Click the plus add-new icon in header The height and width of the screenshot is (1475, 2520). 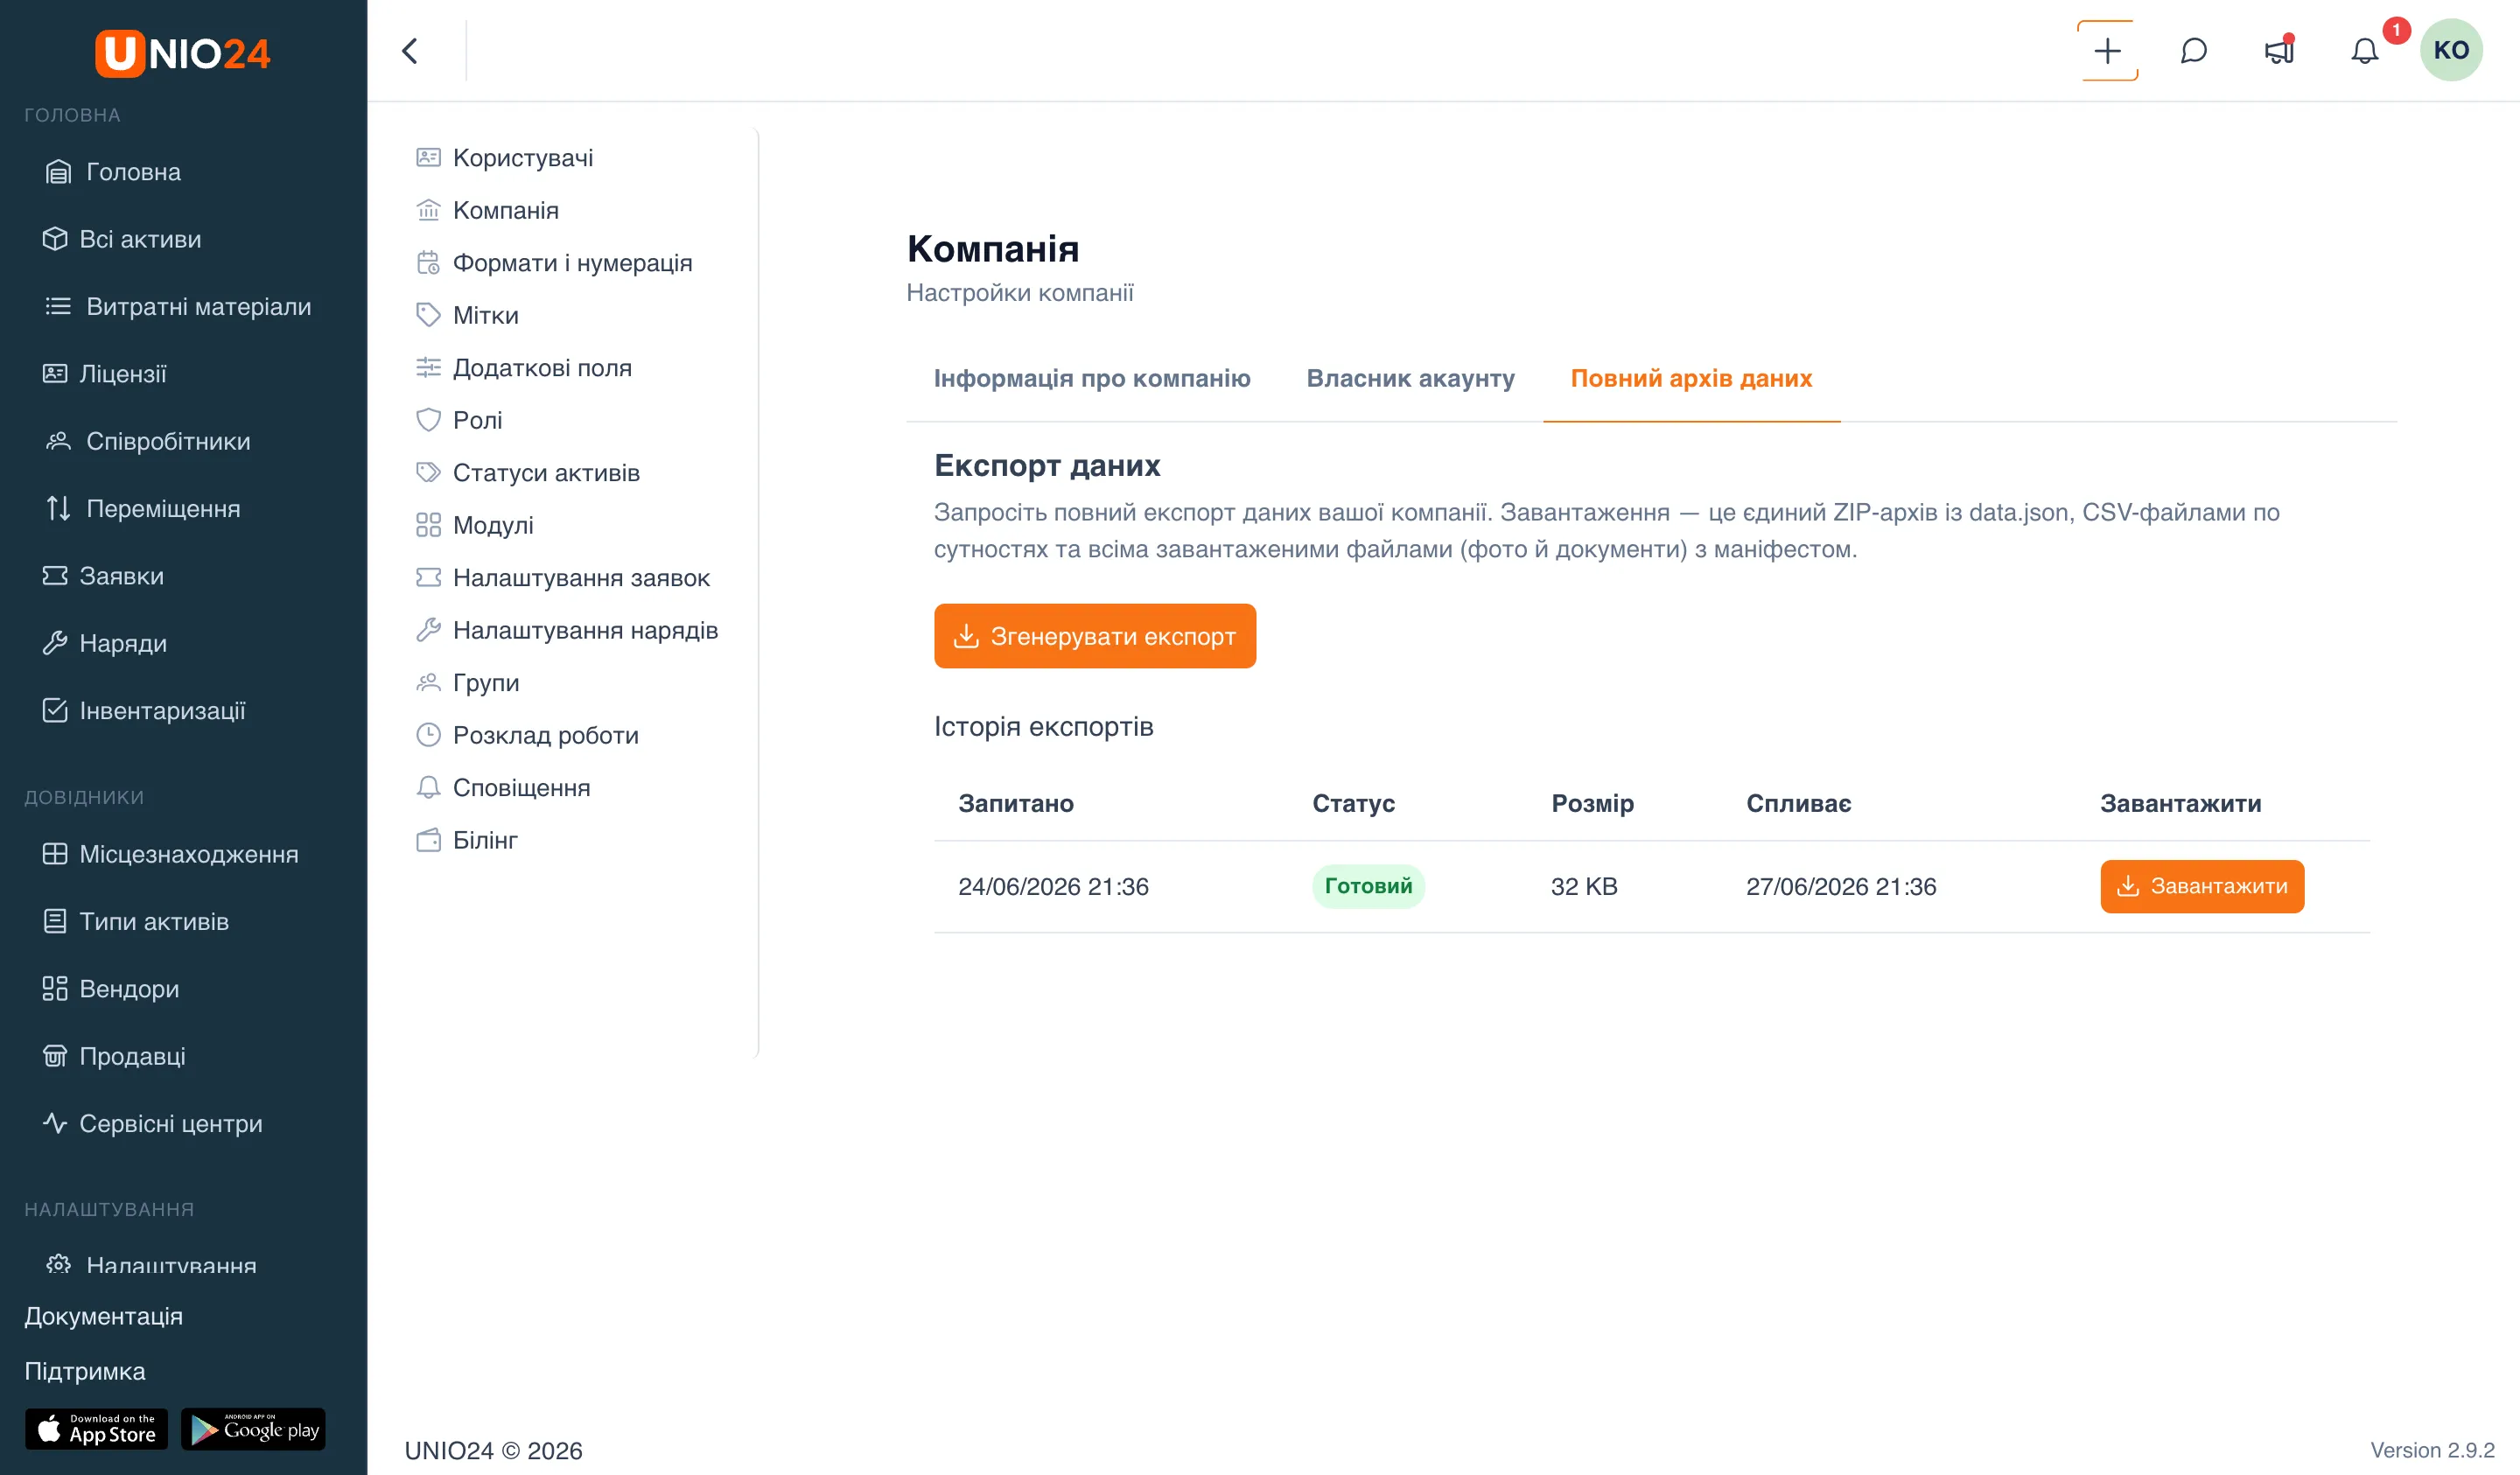pos(2107,51)
